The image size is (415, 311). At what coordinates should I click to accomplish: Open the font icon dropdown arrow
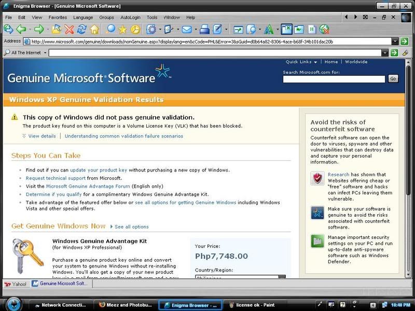pyautogui.click(x=278, y=30)
